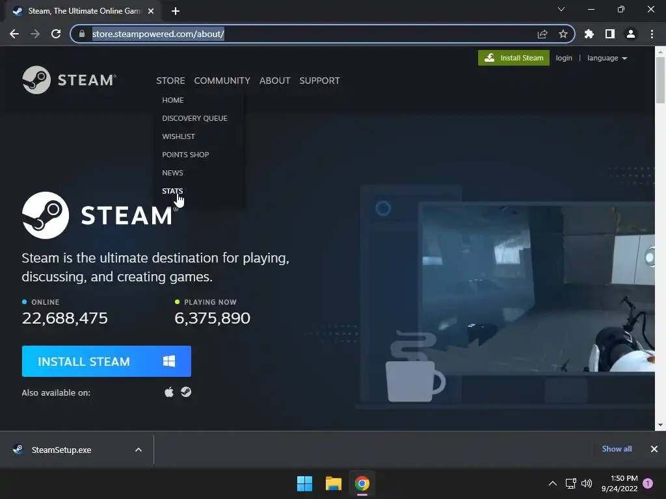Show hidden system tray icons
This screenshot has height=499, width=666.
[553, 483]
